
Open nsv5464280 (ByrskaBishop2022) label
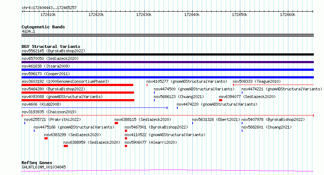click(x=54, y=89)
